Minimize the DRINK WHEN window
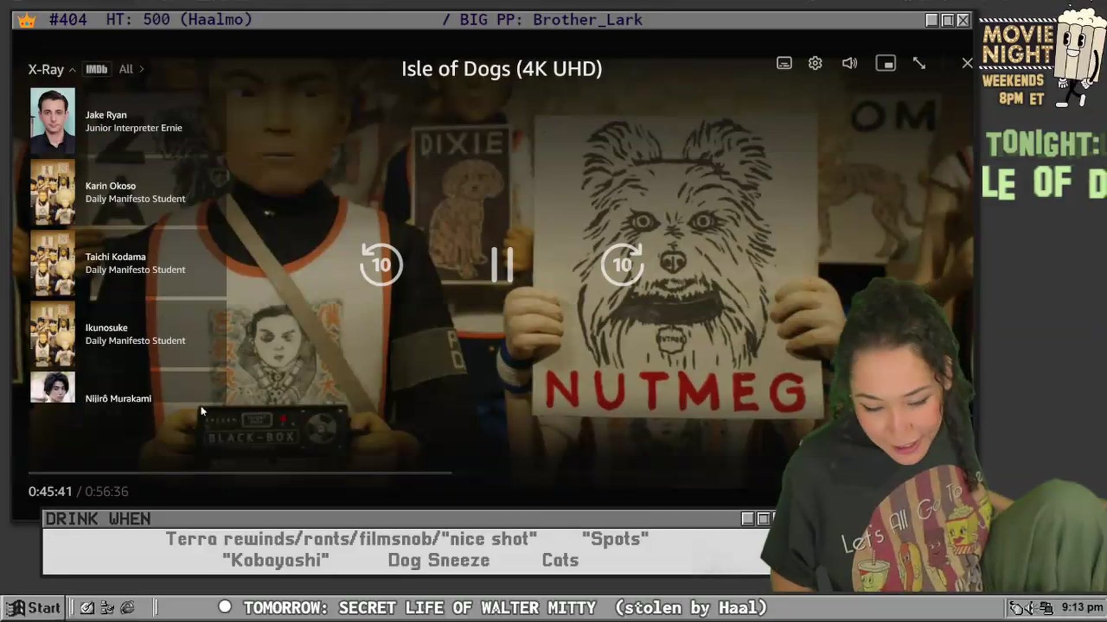 click(x=747, y=519)
